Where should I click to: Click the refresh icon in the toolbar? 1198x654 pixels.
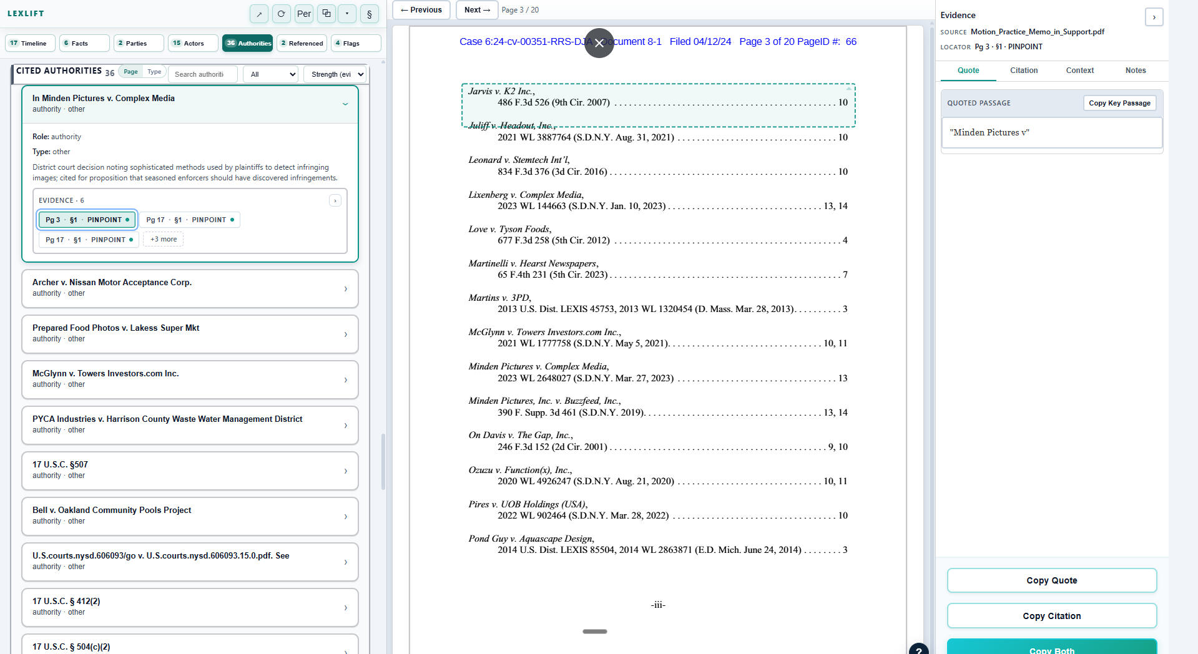coord(282,14)
